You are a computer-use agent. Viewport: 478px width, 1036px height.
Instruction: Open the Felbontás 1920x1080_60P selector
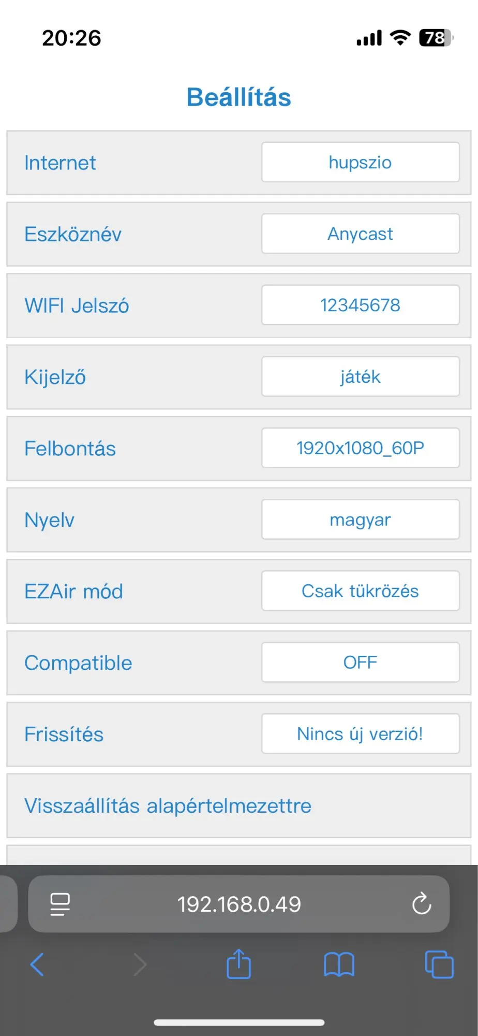click(x=361, y=448)
